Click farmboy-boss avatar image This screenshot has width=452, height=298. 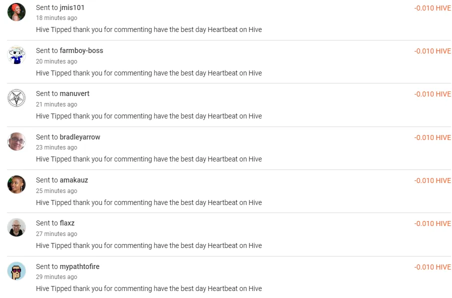(x=17, y=55)
